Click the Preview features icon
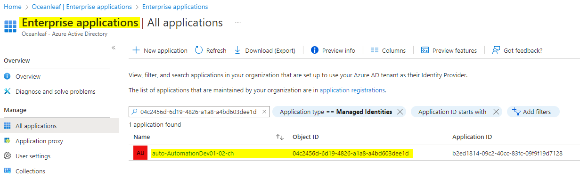This screenshot has height=179, width=580. coord(425,50)
